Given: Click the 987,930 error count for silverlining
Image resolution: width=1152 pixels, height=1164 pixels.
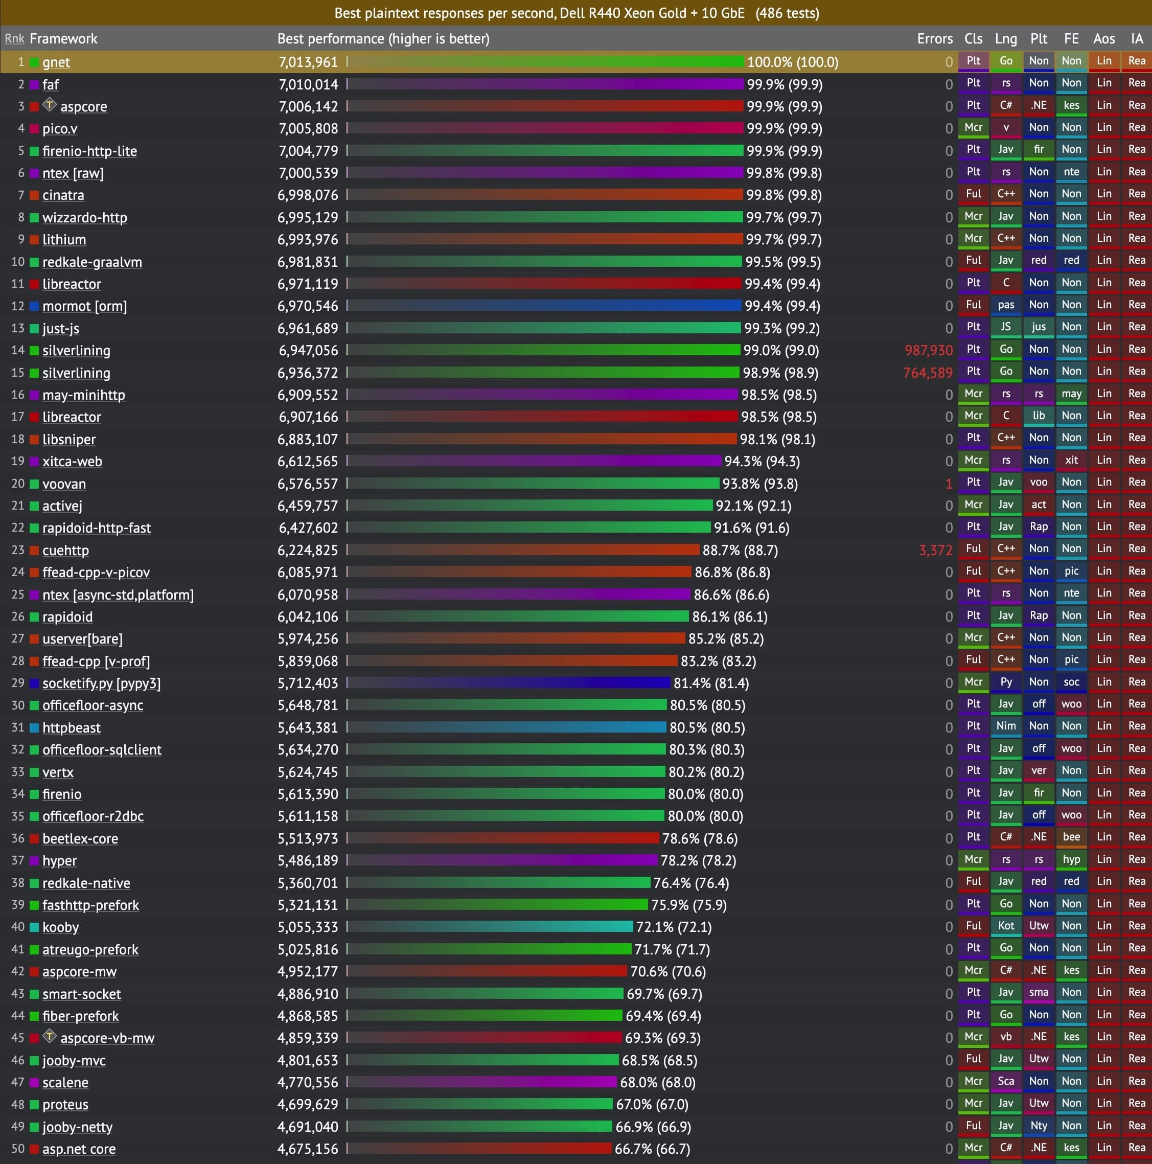Looking at the screenshot, I should 929,351.
